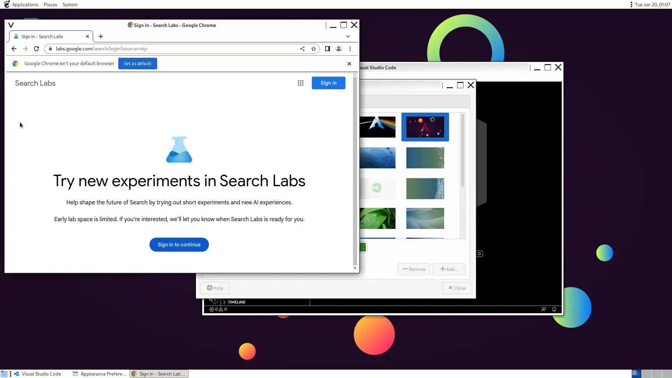Expand the tab search dropdown chevron
The width and height of the screenshot is (672, 378).
pos(348,36)
